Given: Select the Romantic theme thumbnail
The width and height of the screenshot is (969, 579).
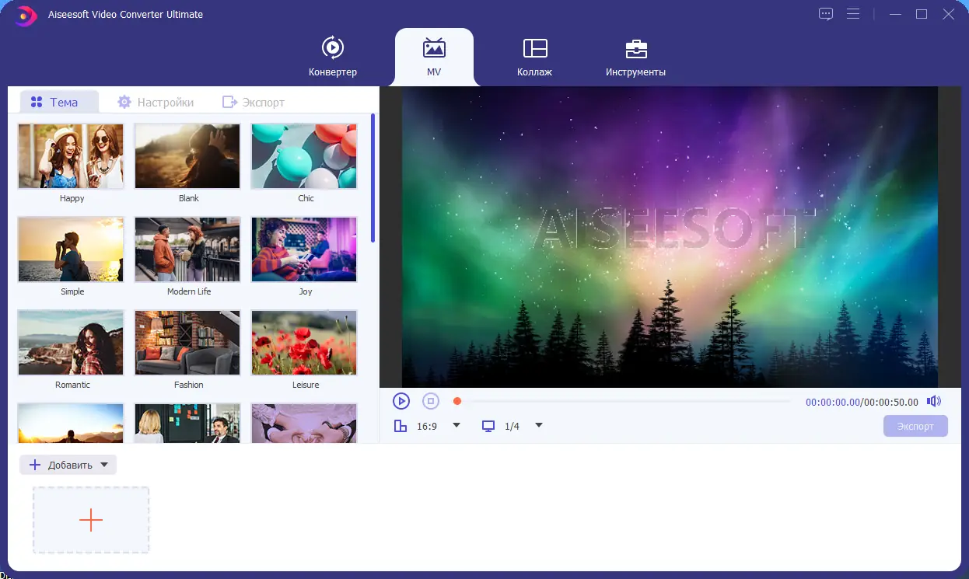Looking at the screenshot, I should coord(71,343).
